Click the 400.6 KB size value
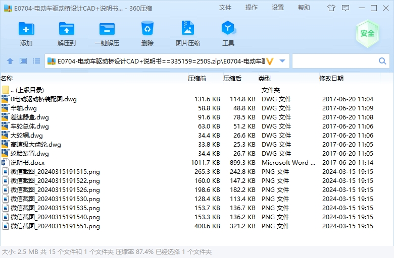Screen dimensions: 394x258 (x=207, y=226)
